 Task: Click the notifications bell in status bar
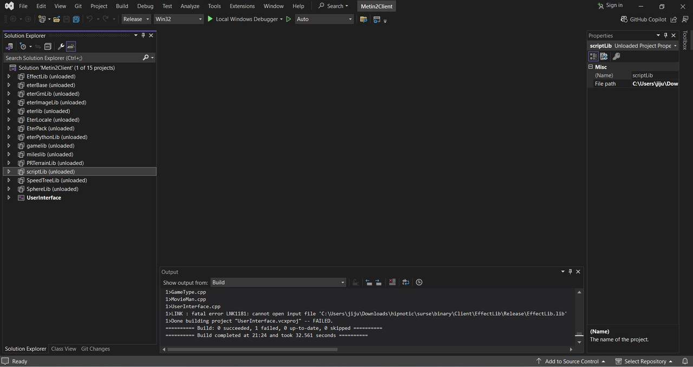(685, 361)
